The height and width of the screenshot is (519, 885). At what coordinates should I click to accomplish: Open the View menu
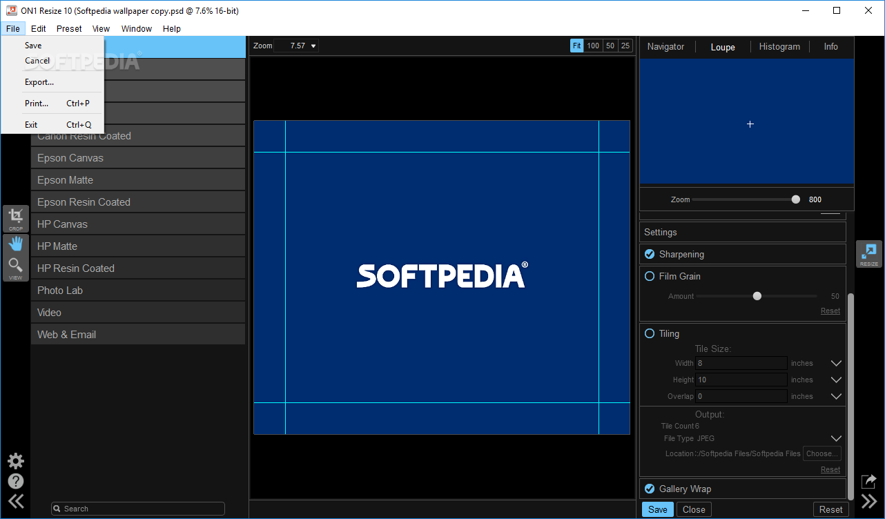(101, 28)
